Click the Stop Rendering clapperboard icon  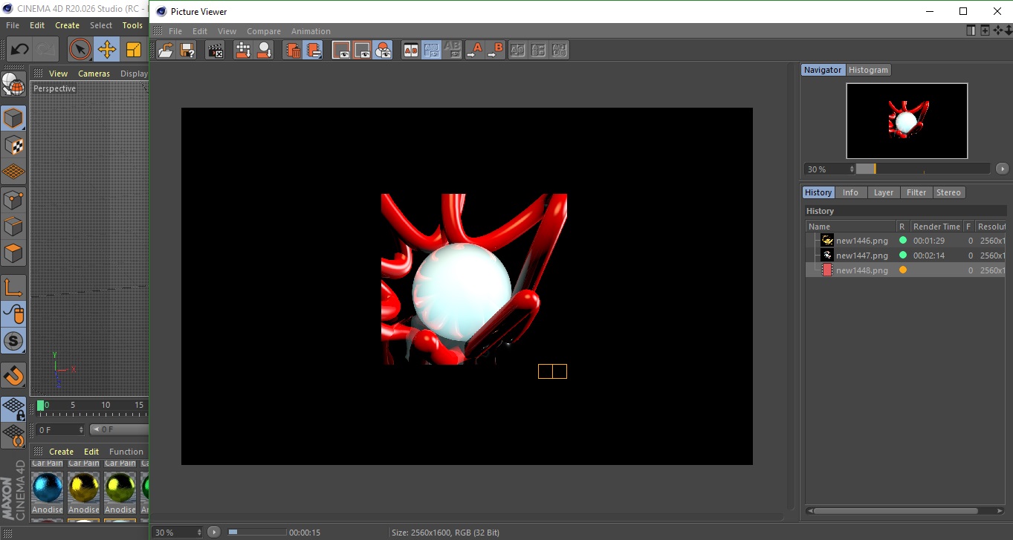216,51
